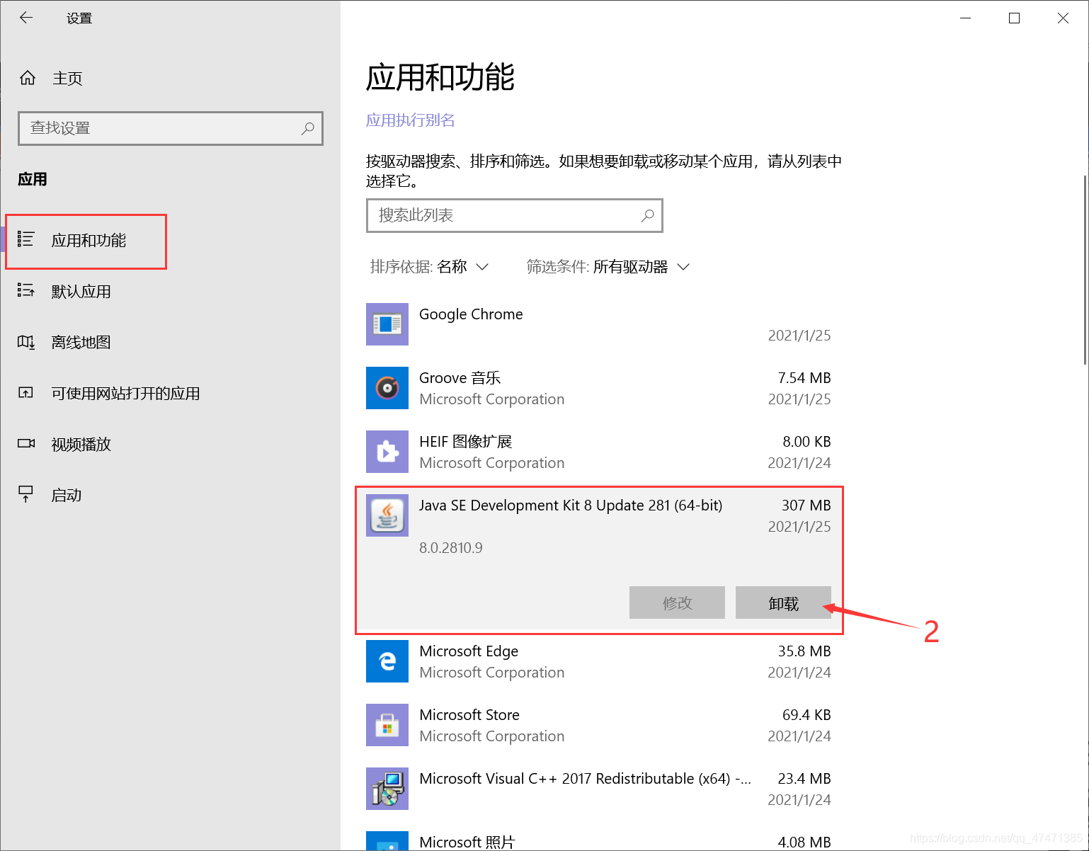The image size is (1089, 851).
Task: Click the 视频播放 camera icon
Action: tap(26, 444)
